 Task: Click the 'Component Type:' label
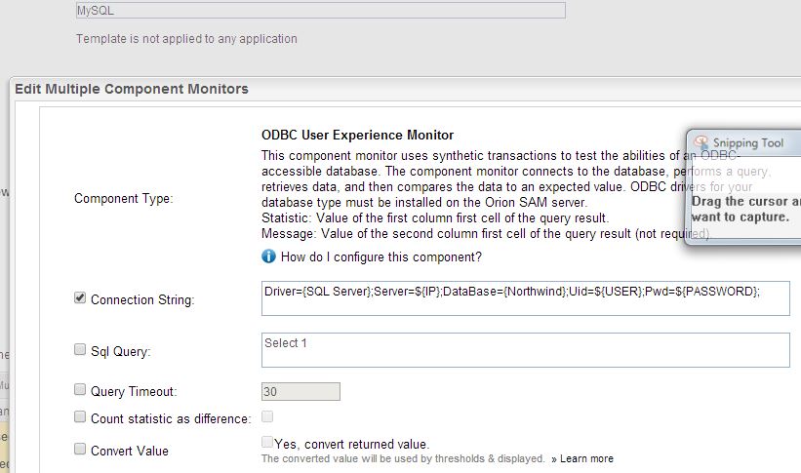pos(124,198)
